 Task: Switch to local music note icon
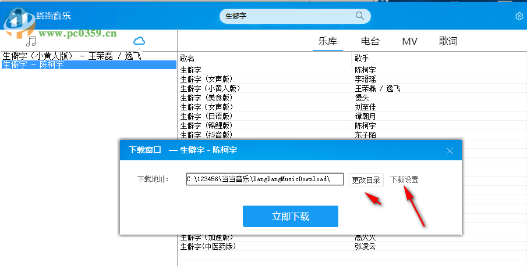(x=31, y=41)
